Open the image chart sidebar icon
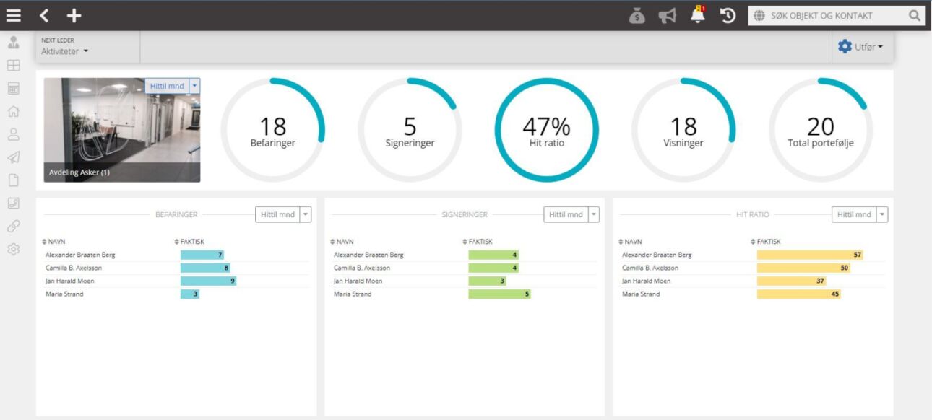 (x=13, y=204)
